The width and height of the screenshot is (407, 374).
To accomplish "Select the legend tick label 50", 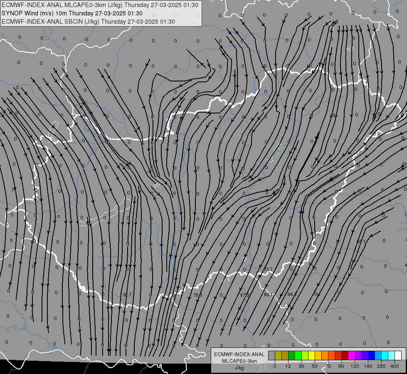I will tap(315, 366).
